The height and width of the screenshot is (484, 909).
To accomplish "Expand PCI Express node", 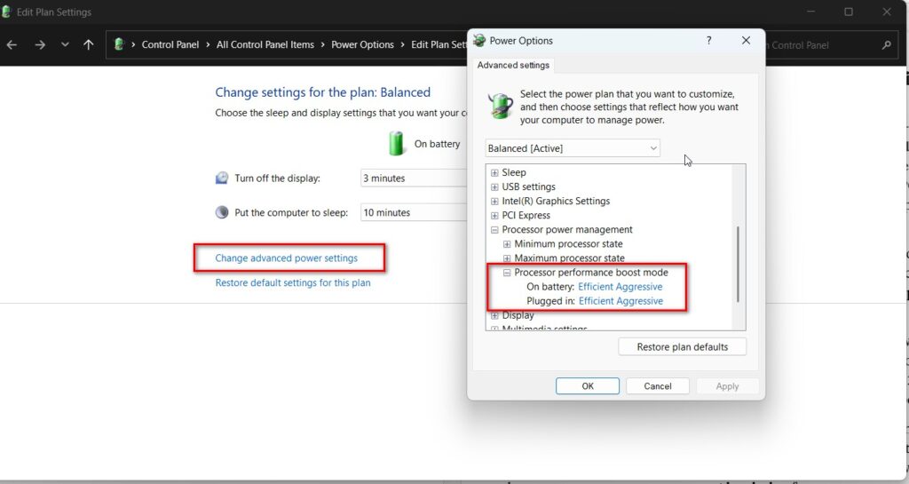I will click(x=494, y=216).
